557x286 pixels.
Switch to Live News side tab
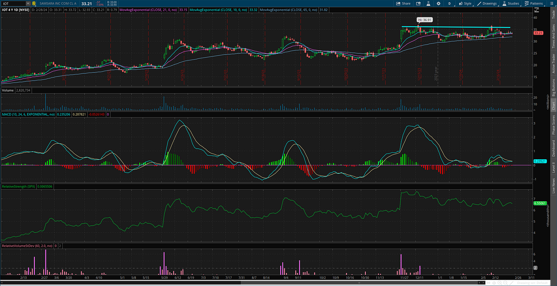554,185
